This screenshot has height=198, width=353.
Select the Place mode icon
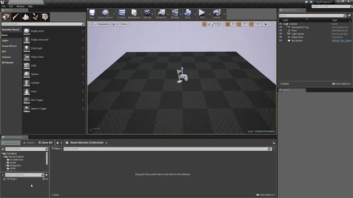pos(6,17)
